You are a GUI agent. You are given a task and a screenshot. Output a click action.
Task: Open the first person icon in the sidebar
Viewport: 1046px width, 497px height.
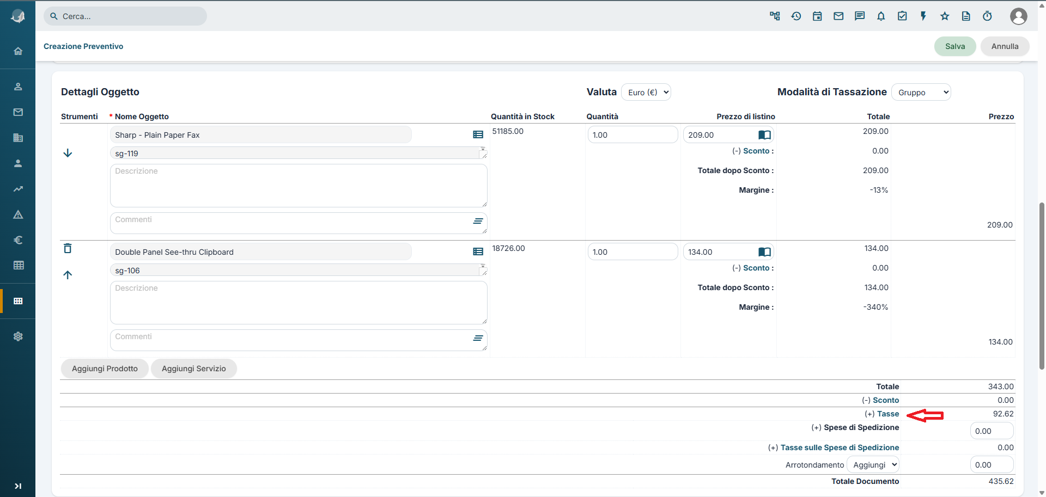pyautogui.click(x=18, y=87)
